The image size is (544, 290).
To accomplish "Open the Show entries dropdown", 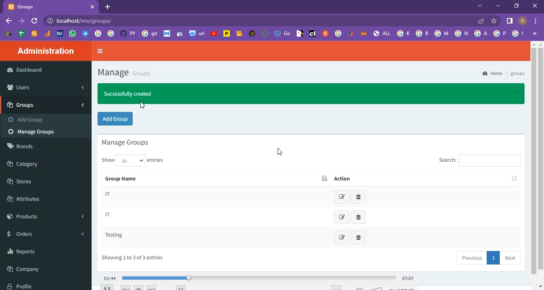I will [130, 161].
